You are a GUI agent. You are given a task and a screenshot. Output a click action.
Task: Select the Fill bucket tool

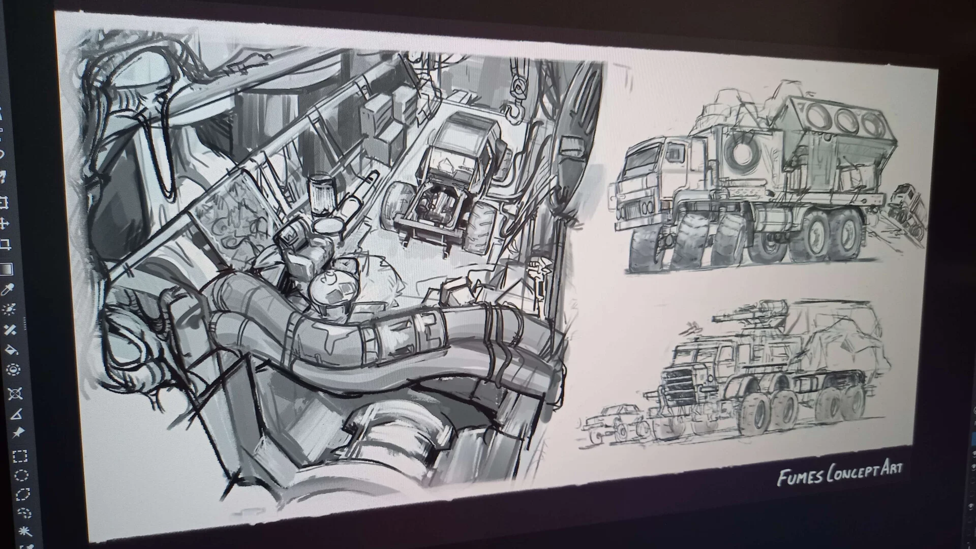tap(12, 350)
